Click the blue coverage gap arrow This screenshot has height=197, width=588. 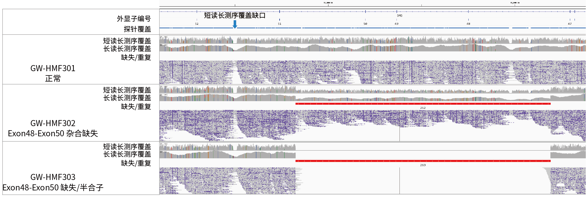pyautogui.click(x=235, y=24)
